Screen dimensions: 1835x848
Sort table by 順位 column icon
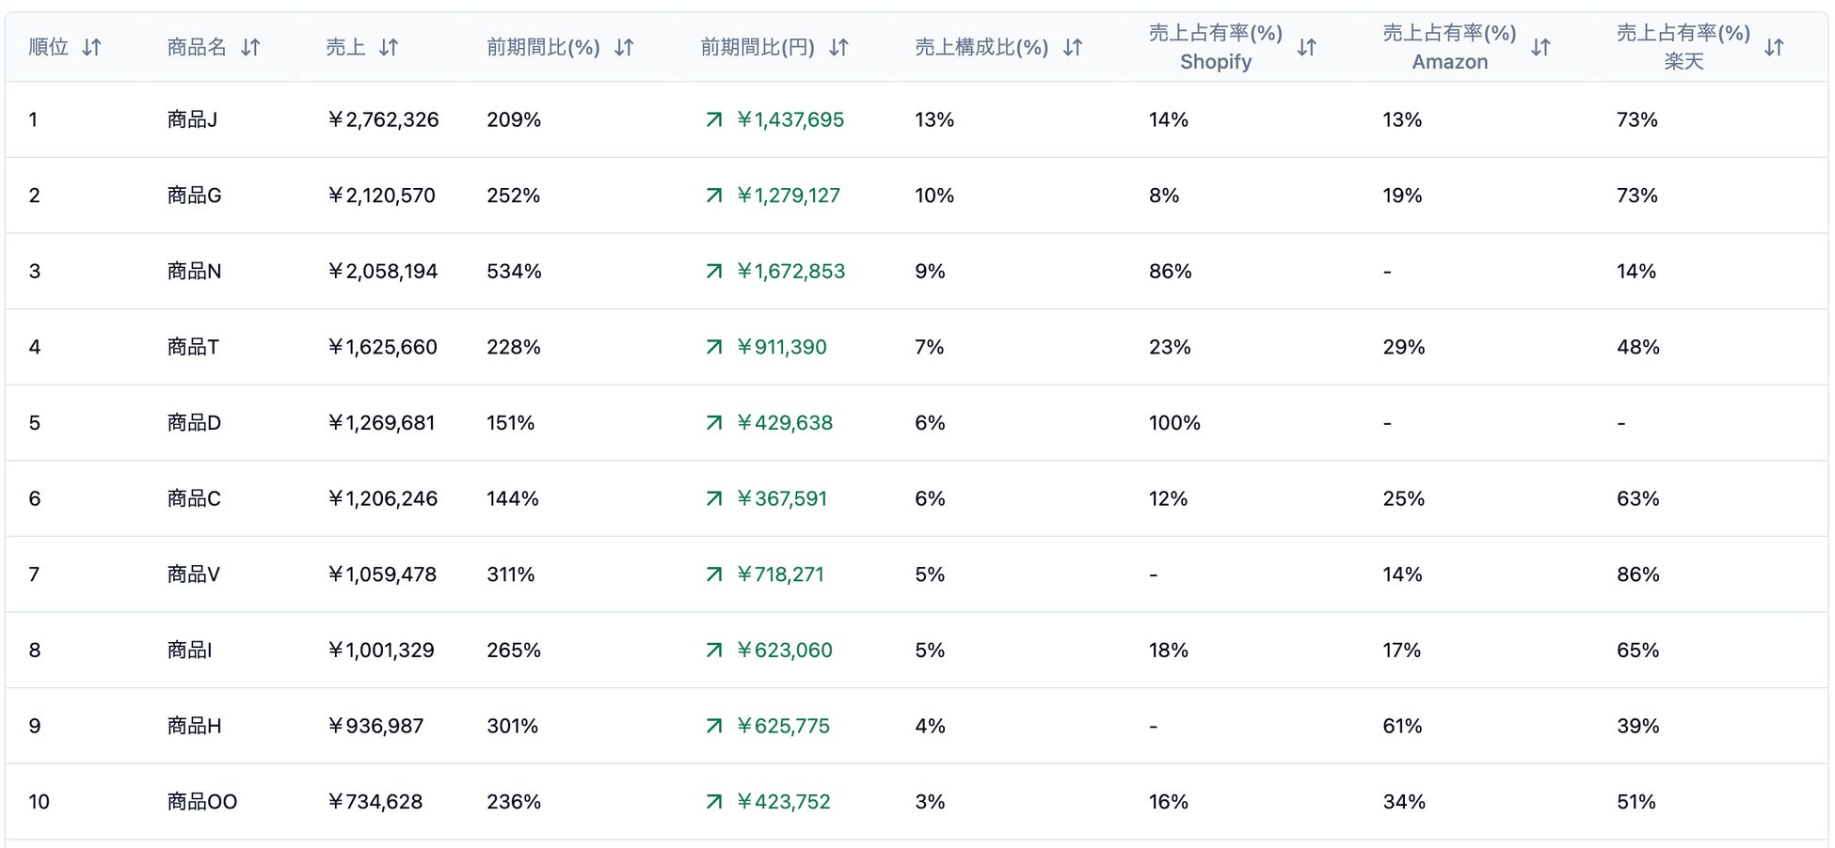tap(91, 47)
